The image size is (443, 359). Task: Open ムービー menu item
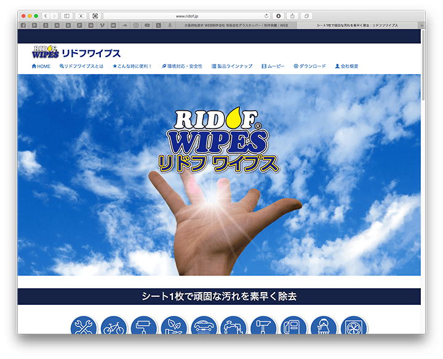click(x=273, y=66)
